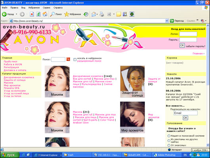Click the scrollbar up arrow

208,25
